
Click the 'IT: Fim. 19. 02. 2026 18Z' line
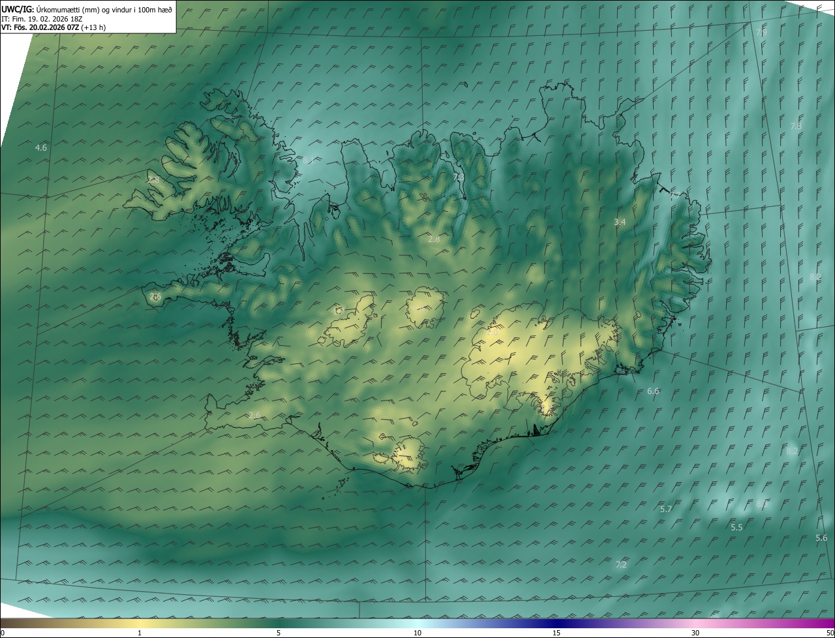point(41,19)
